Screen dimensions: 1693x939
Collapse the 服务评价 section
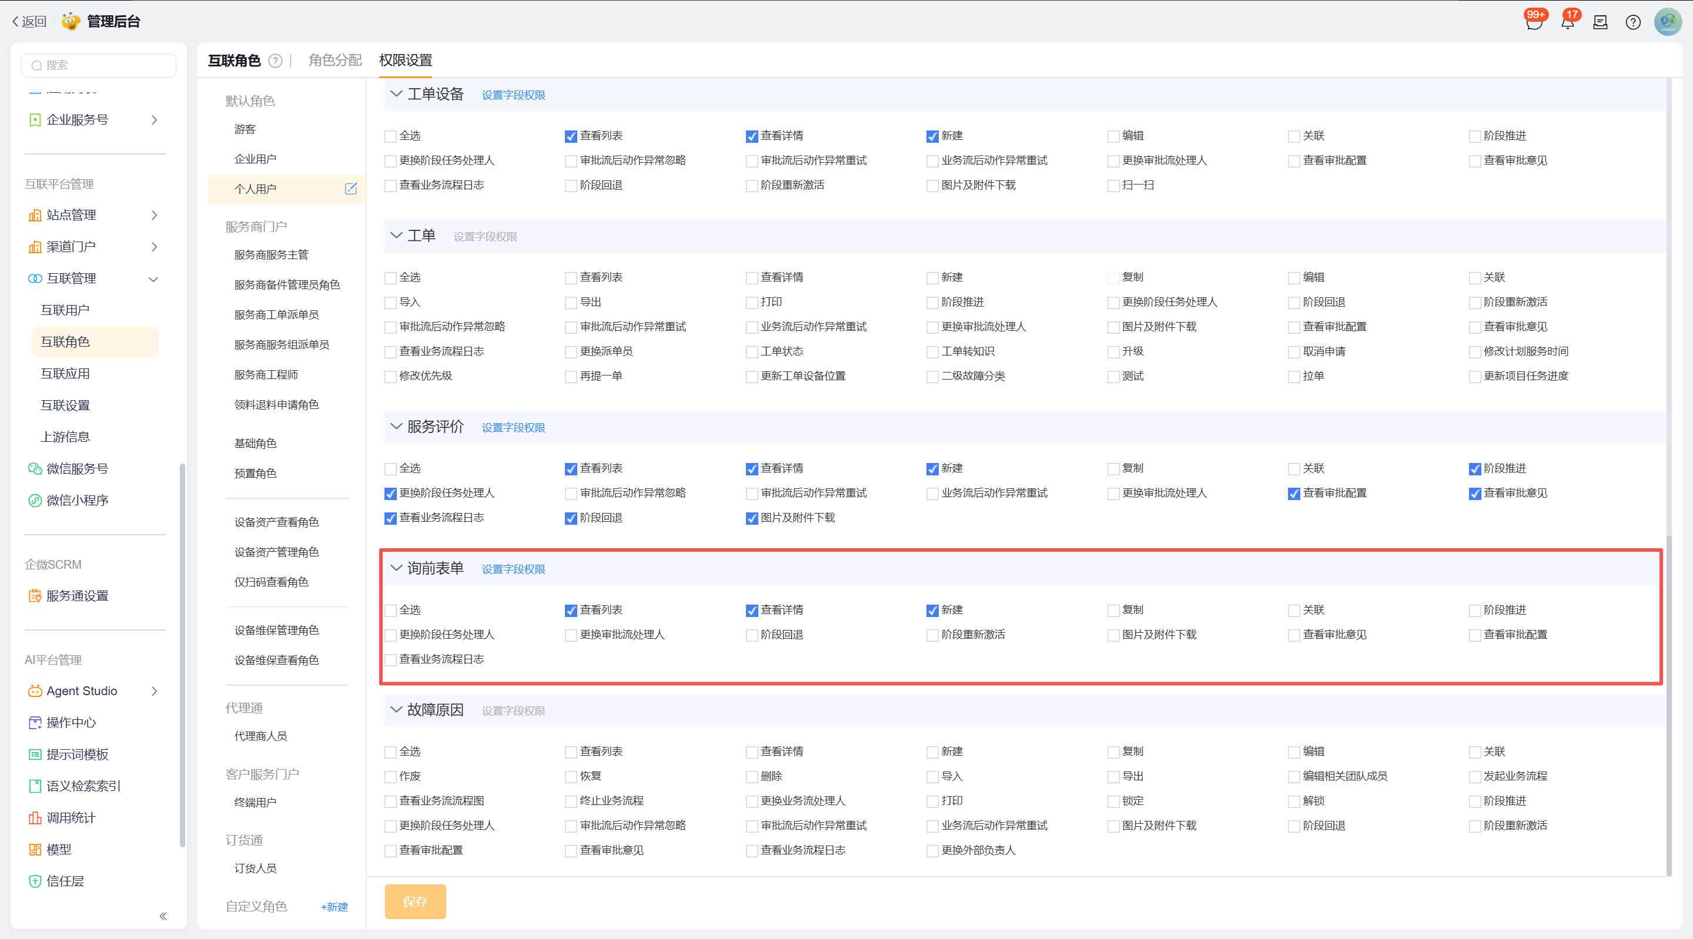coord(396,427)
